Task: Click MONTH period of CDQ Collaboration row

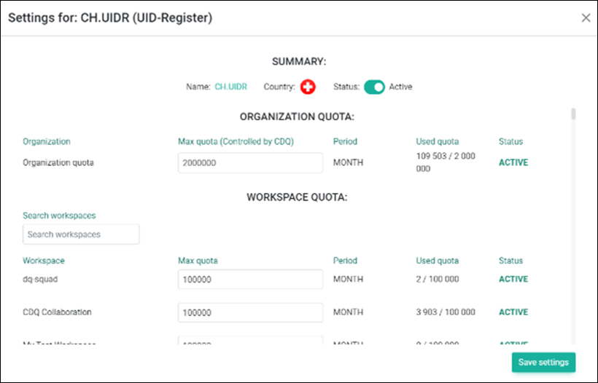Action: [x=348, y=312]
